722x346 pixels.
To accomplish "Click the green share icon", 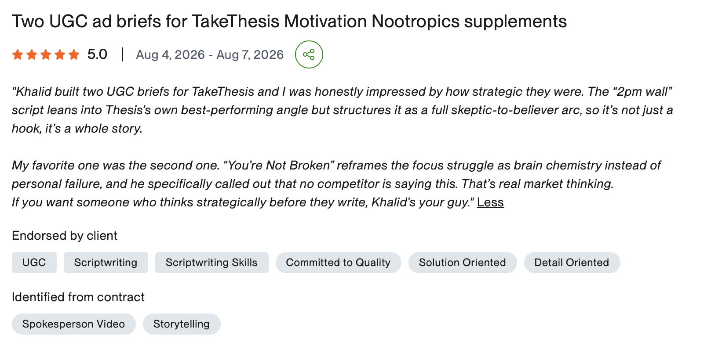I will pos(309,54).
